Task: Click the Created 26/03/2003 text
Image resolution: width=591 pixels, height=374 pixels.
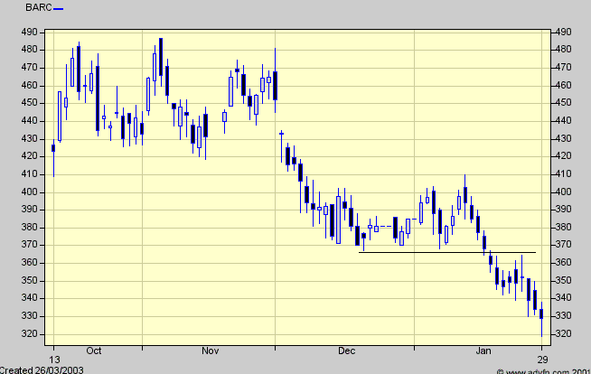Action: point(43,369)
